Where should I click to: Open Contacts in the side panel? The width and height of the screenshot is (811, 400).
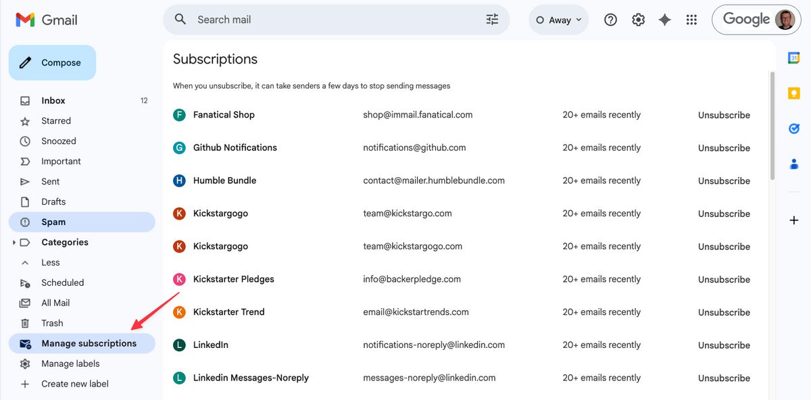tap(793, 163)
